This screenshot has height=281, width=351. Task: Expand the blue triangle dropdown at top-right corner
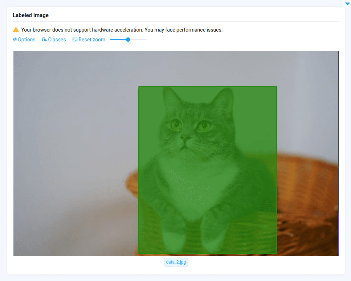click(x=347, y=4)
